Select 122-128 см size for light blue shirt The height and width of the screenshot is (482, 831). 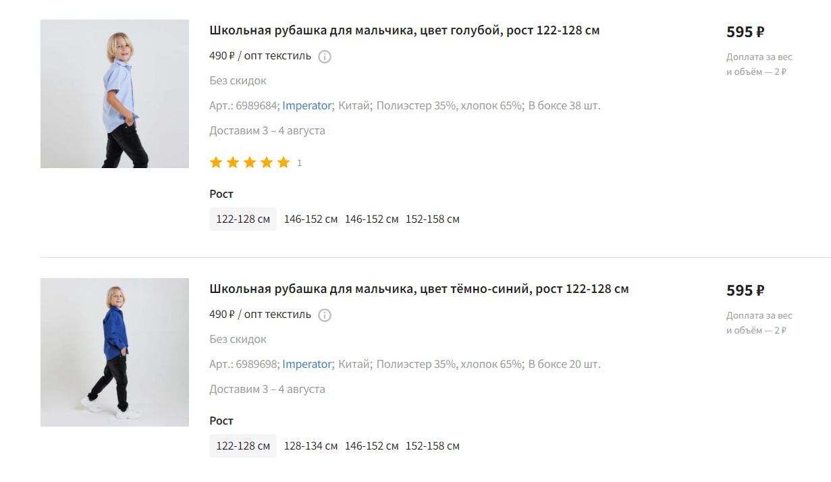tap(243, 219)
